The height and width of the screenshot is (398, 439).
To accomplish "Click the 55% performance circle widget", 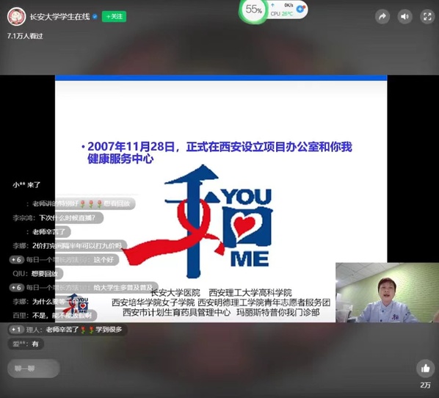I will pos(253,10).
